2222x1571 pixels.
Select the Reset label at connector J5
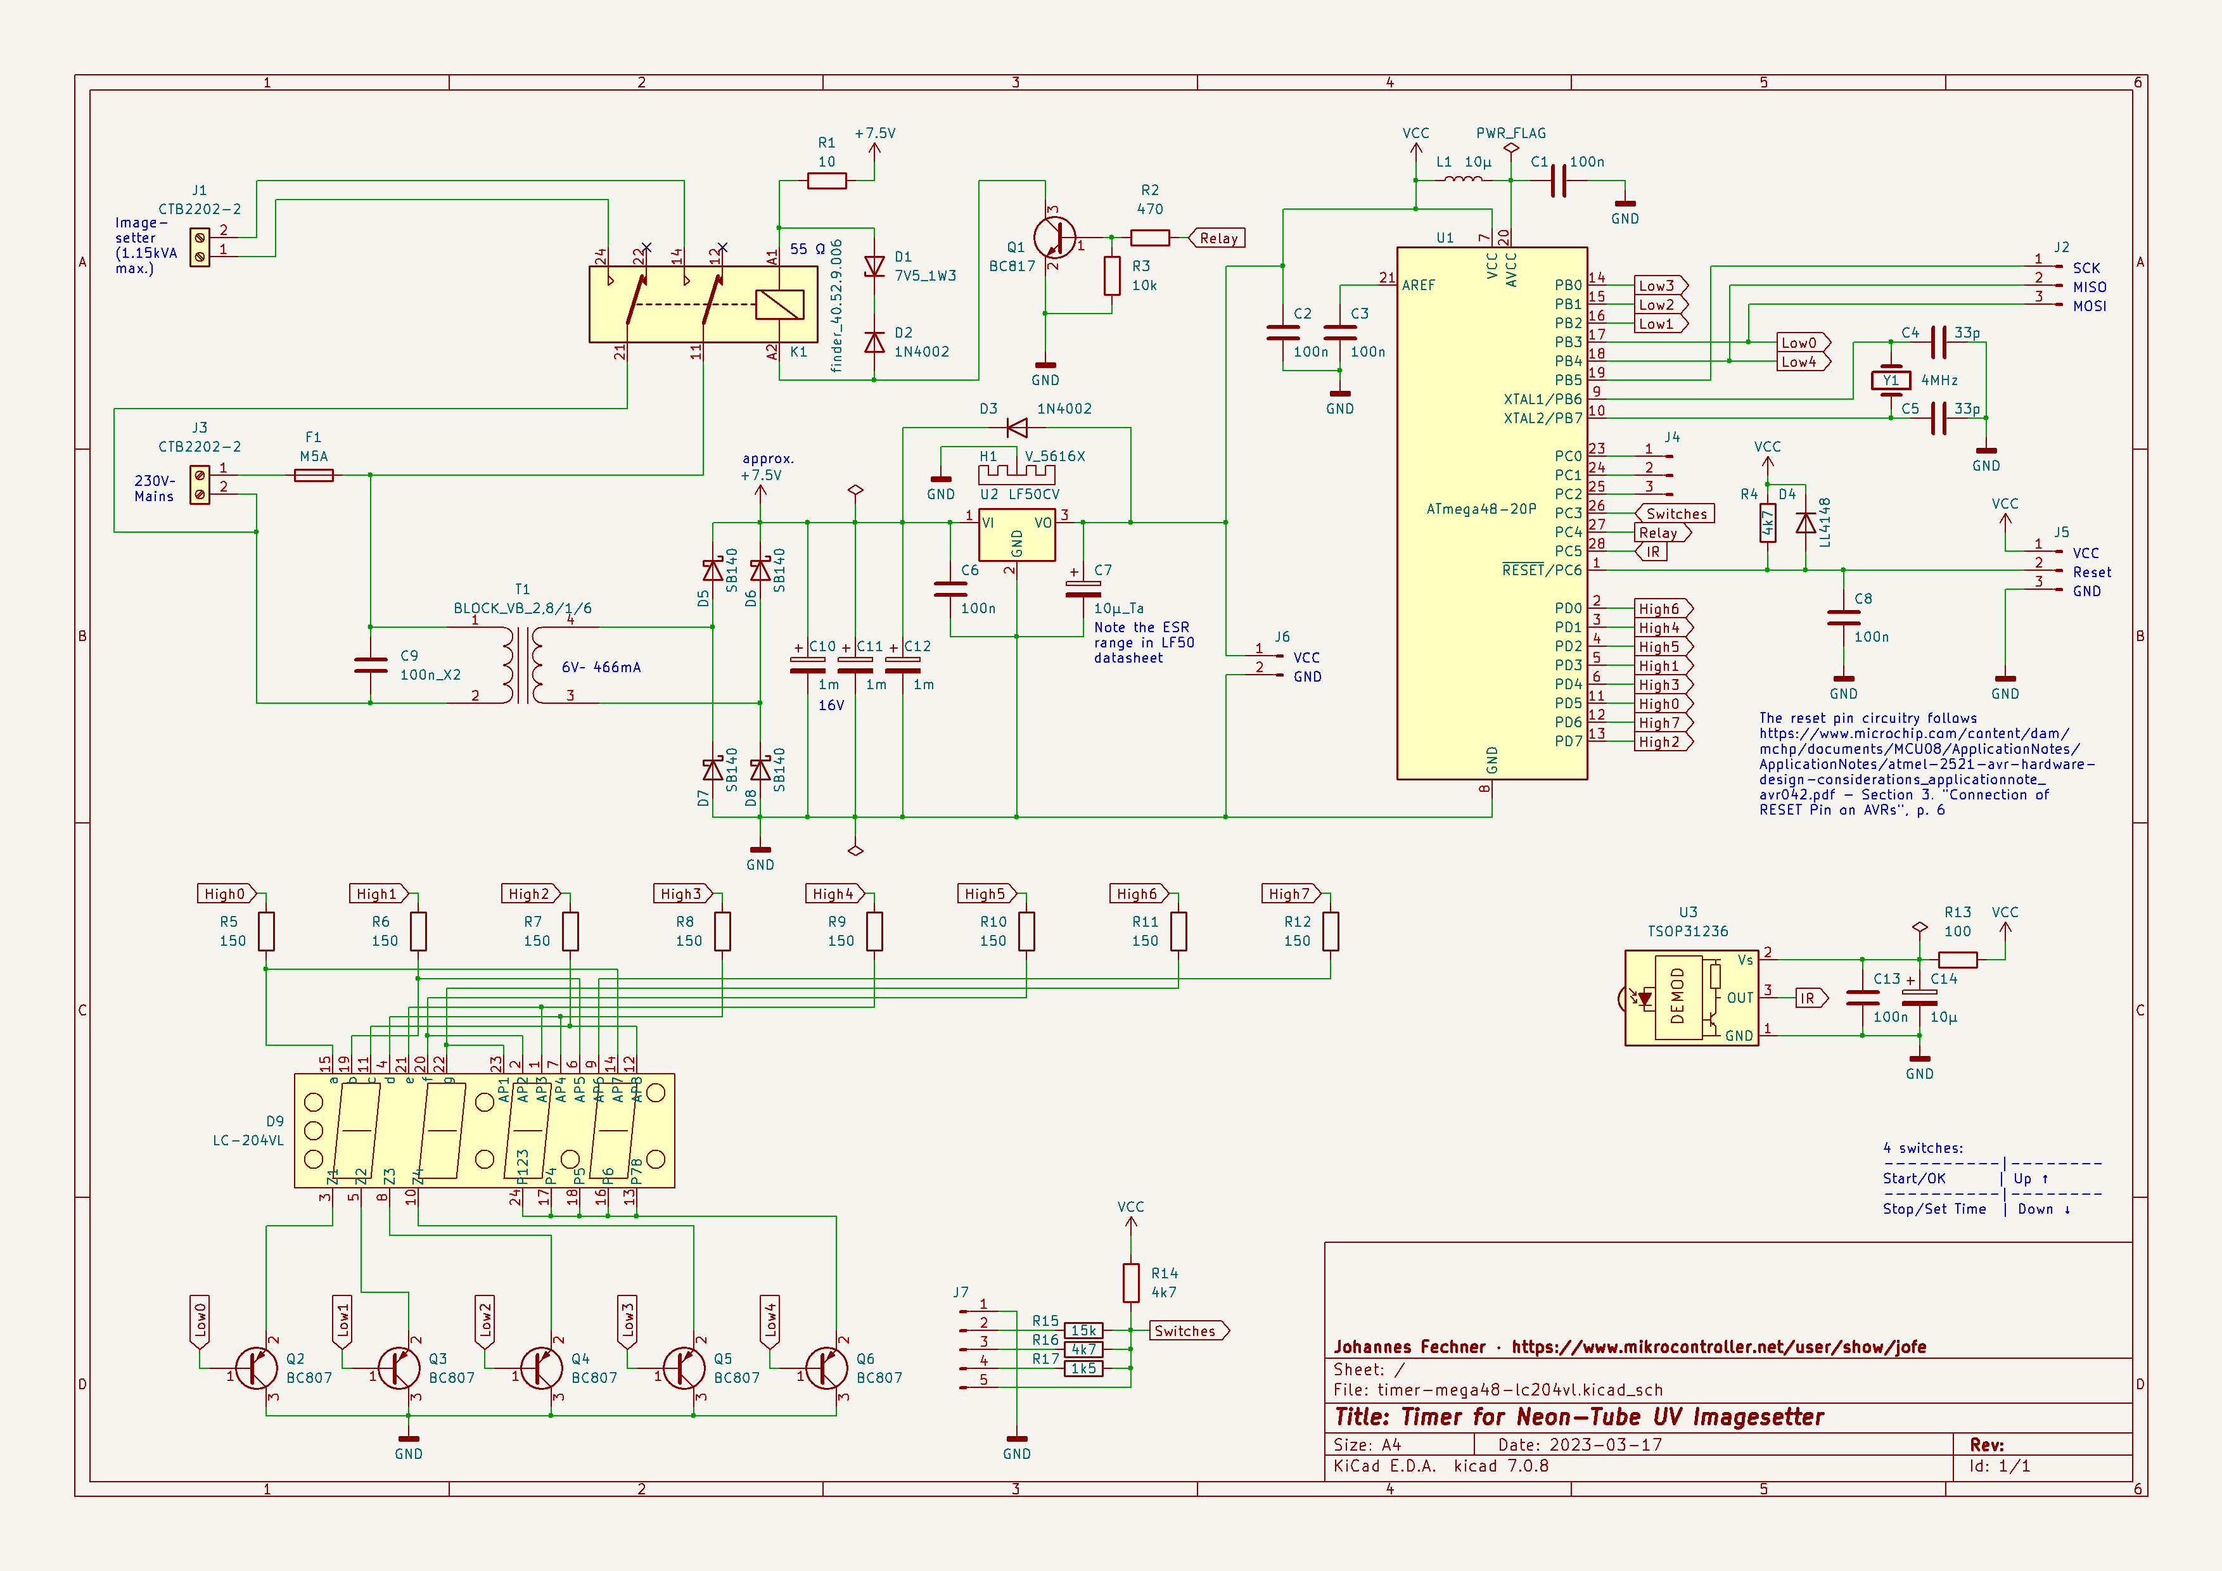coord(2091,573)
